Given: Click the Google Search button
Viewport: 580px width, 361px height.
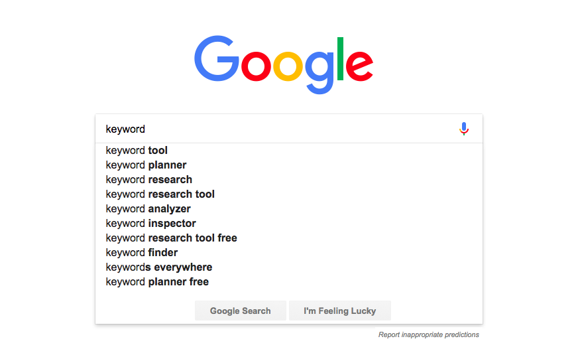Looking at the screenshot, I should click(x=241, y=311).
